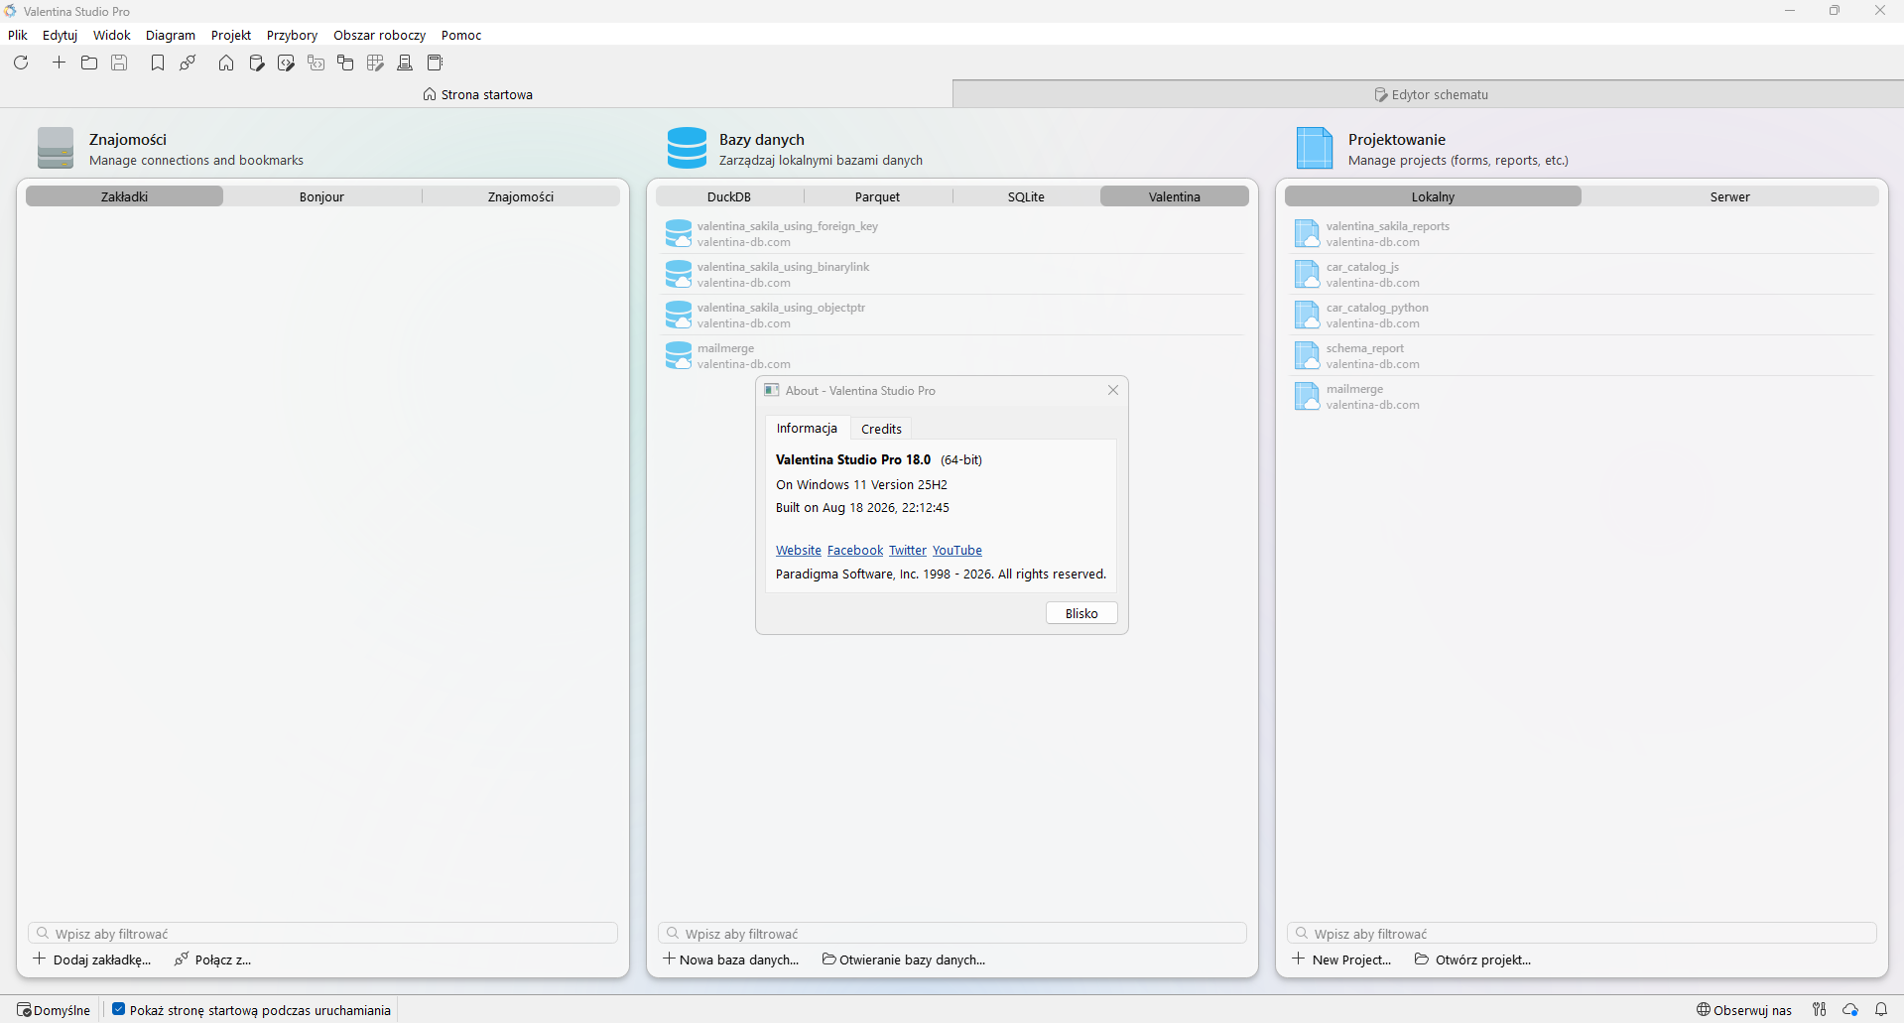Open the Obszar roboczy menu

tap(380, 35)
